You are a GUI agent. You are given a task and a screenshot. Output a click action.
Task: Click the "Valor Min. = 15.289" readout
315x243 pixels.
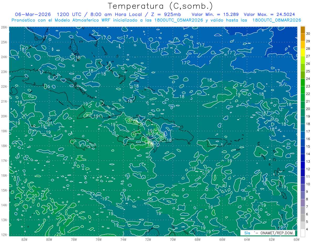(215, 14)
